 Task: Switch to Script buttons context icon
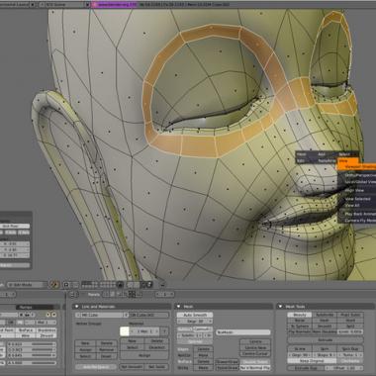(x=112, y=294)
